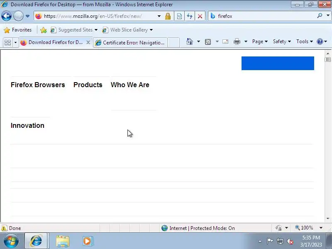Click the Innovation navigation link
The image size is (332, 249).
point(27,125)
